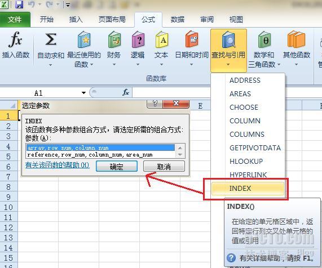Switch to the Review (审阅) tab
322x268 pixels.
[207, 20]
